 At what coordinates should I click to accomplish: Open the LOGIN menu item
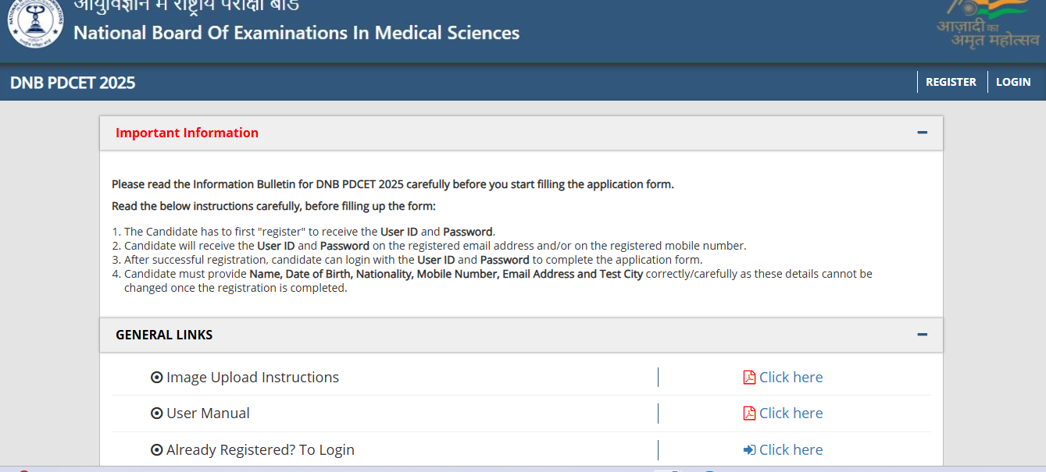pyautogui.click(x=1012, y=81)
